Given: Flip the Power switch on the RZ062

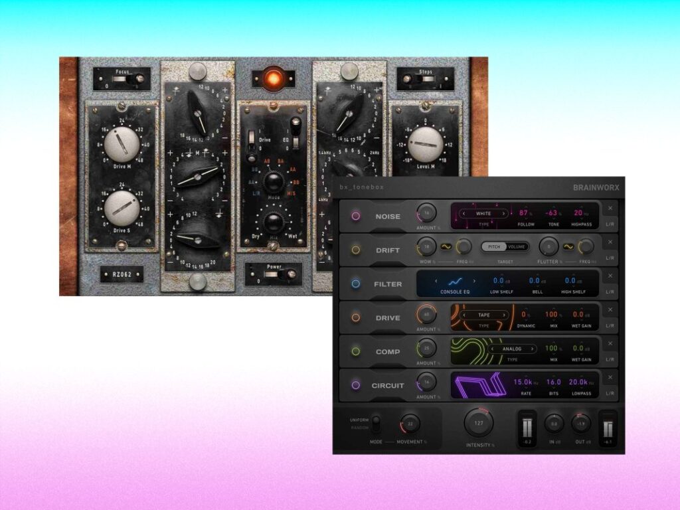Looking at the screenshot, I should 281,274.
